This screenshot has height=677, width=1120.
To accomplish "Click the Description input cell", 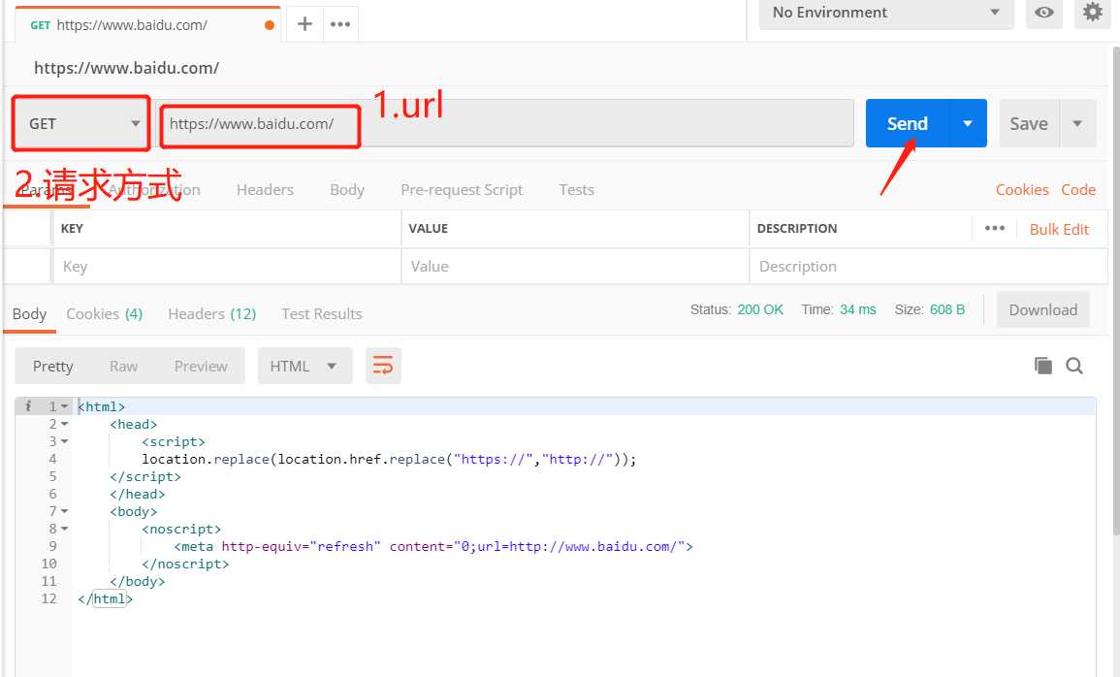I will pos(928,267).
